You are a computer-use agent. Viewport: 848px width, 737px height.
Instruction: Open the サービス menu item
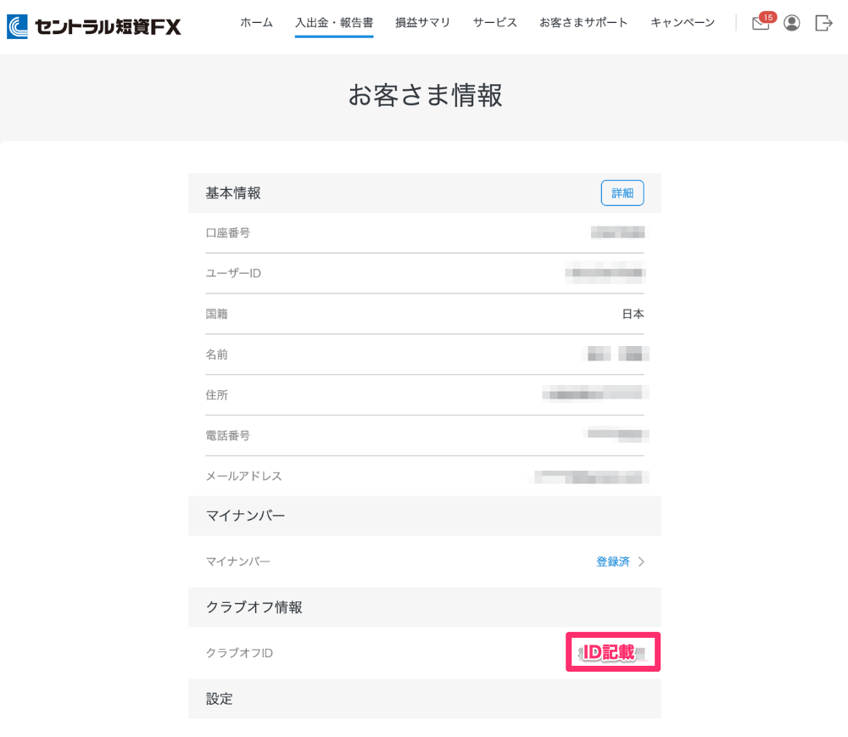(494, 23)
